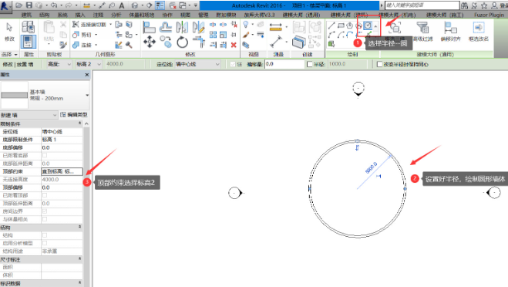This screenshot has height=287, width=508.
Task: Click the 顶部约束 value field
Action: 62,171
